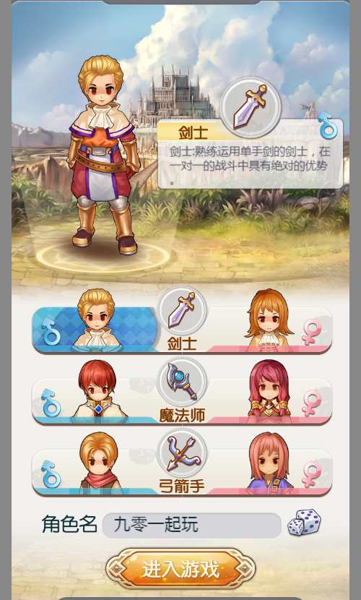This screenshot has width=361, height=600.
Task: Choose the female 剑士 orange-haired character
Action: click(x=269, y=319)
